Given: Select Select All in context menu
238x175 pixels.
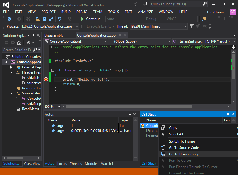Looking at the screenshot, I should coord(176,134).
